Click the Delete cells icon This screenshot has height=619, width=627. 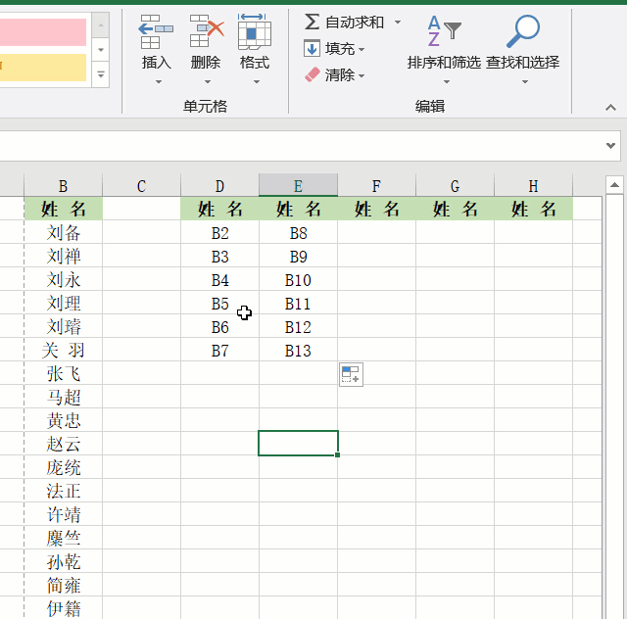point(207,31)
